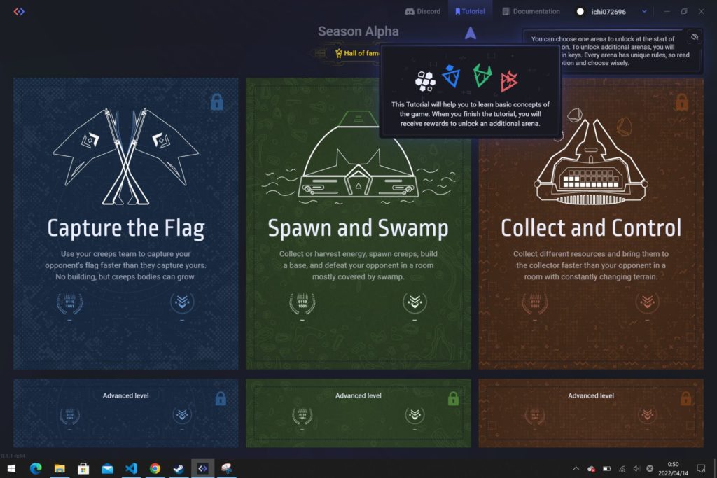The height and width of the screenshot is (478, 717).
Task: Click the Capture the Flag lock icon
Action: coord(217,102)
